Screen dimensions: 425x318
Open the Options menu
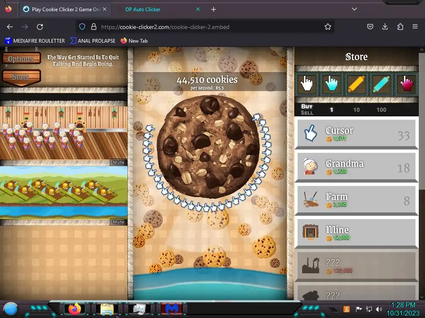coord(21,58)
